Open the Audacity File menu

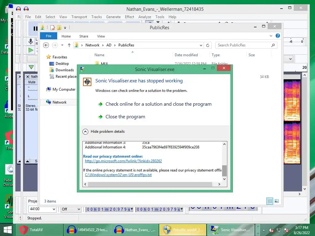pos(28,17)
